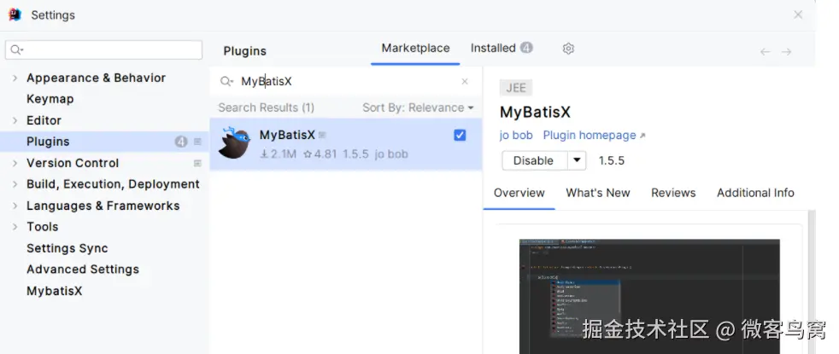
Task: Go forward with the right arrow icon
Action: click(786, 52)
